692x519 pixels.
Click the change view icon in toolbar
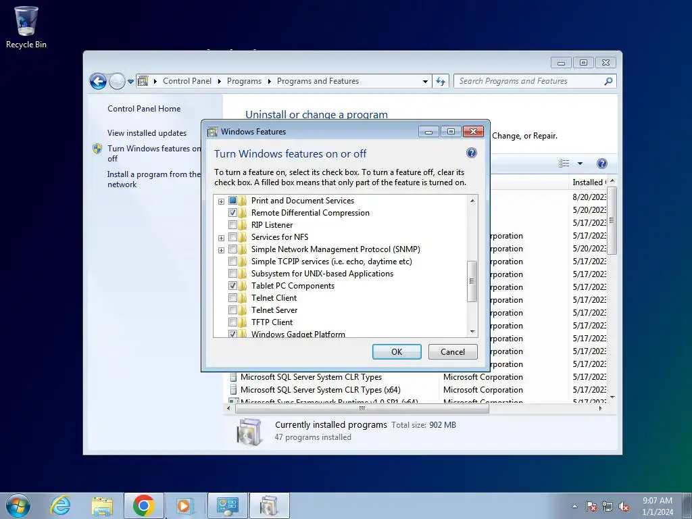click(564, 164)
